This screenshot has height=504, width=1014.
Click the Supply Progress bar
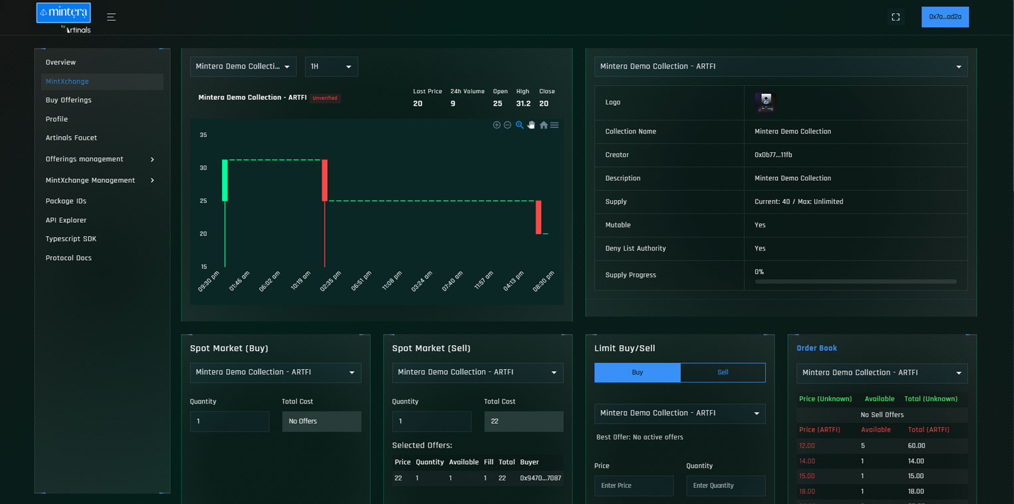tap(855, 282)
